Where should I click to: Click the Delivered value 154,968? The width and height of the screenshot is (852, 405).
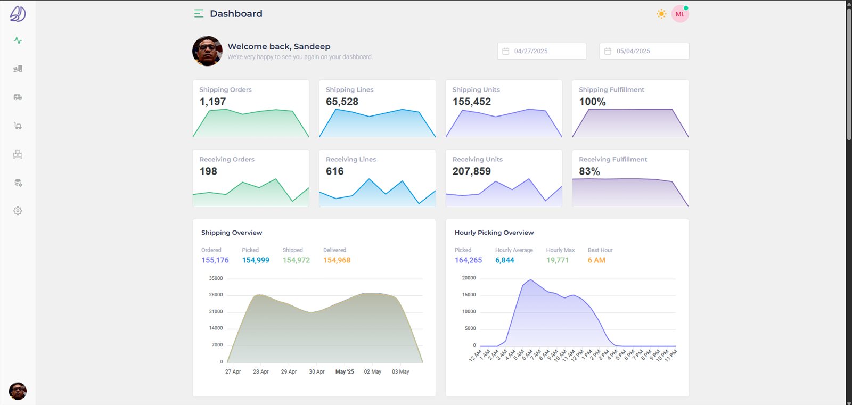click(337, 260)
